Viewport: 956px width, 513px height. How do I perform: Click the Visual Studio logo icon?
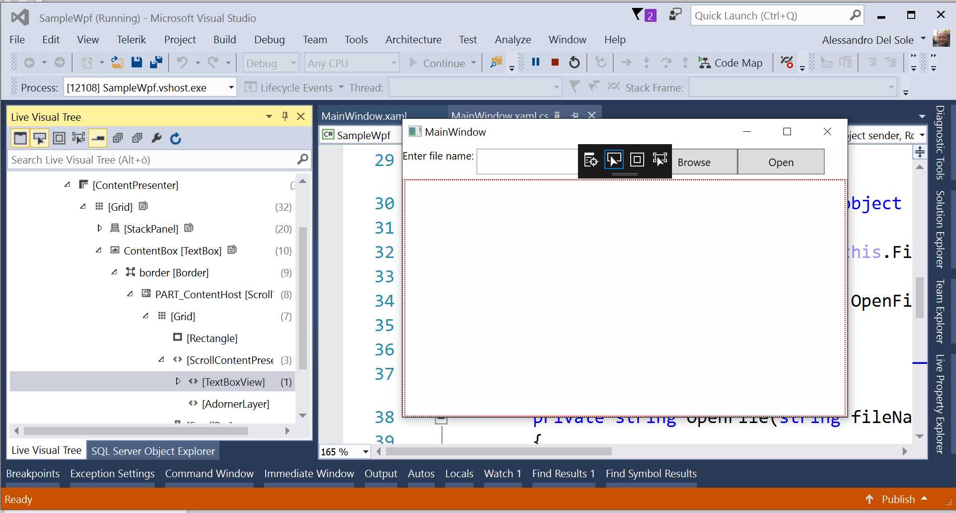click(x=20, y=17)
